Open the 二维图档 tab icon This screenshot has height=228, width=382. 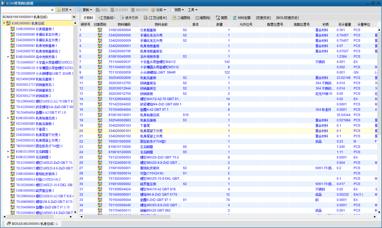tap(174, 18)
